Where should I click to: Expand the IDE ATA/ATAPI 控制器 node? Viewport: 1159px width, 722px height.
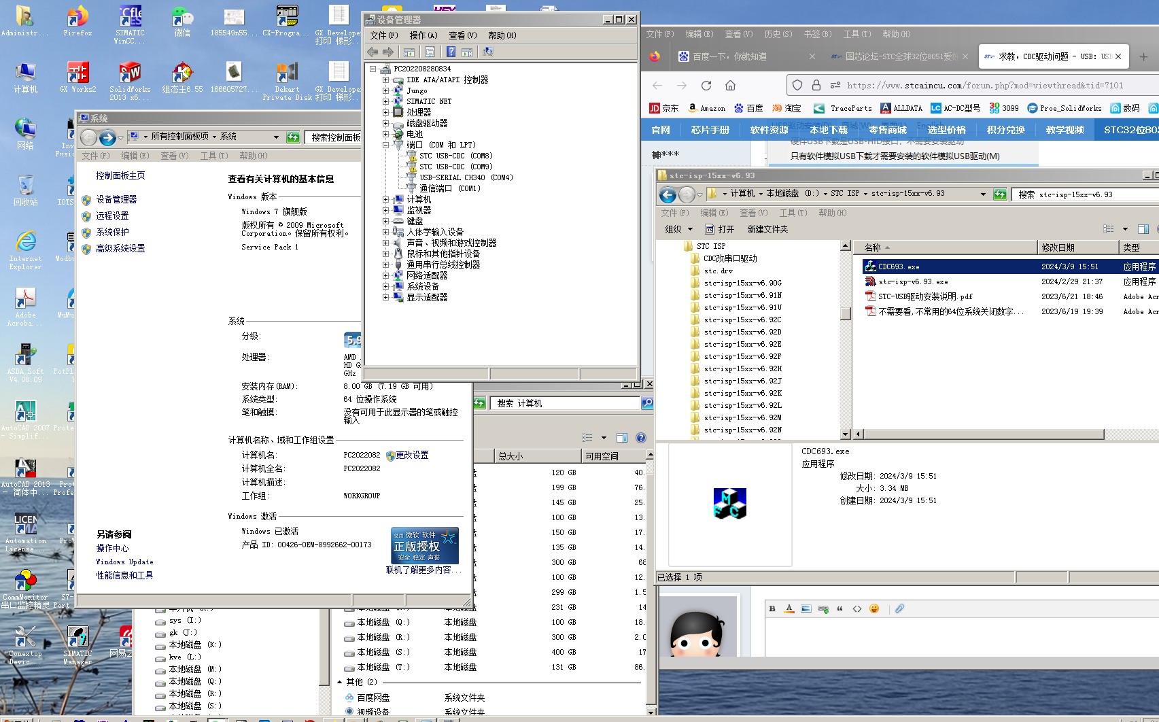coord(386,80)
